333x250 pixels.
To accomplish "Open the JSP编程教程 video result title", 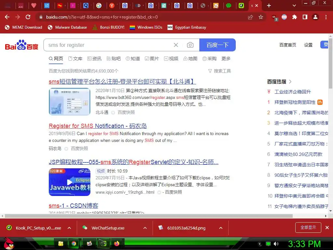I will click(x=134, y=162).
